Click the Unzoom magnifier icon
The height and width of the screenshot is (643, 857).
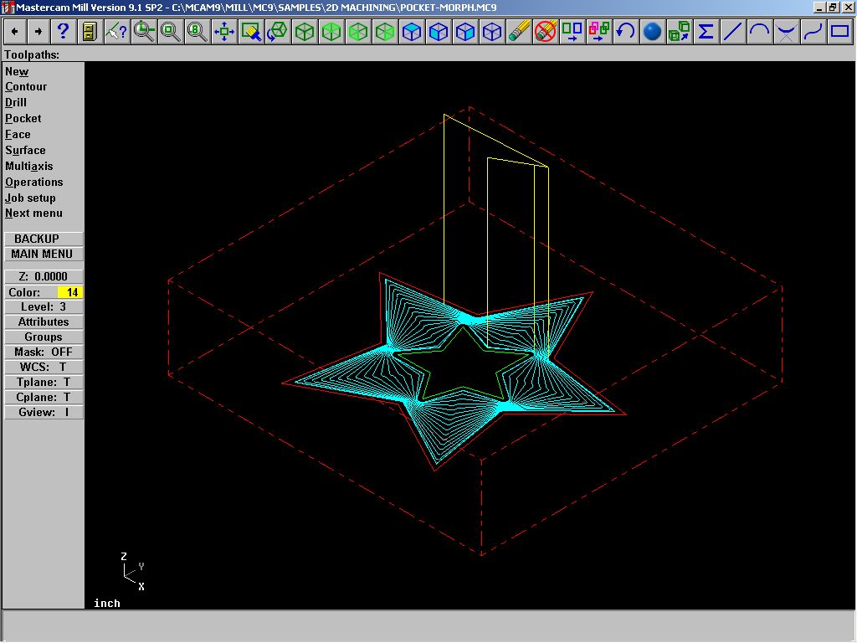pyautogui.click(x=171, y=32)
